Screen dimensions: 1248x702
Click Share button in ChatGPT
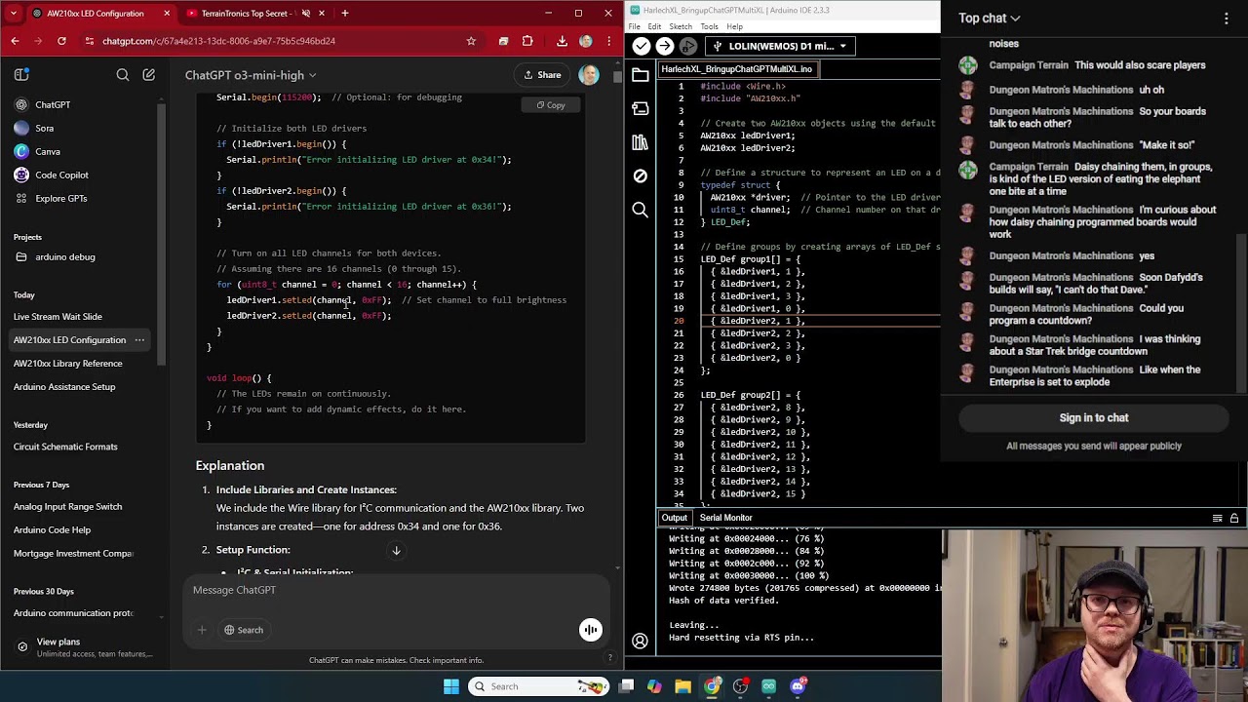point(543,75)
